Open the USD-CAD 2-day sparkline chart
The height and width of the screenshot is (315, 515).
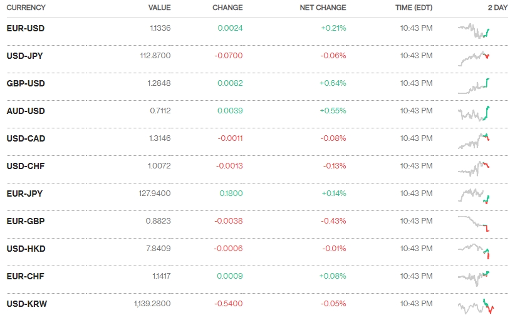474,141
